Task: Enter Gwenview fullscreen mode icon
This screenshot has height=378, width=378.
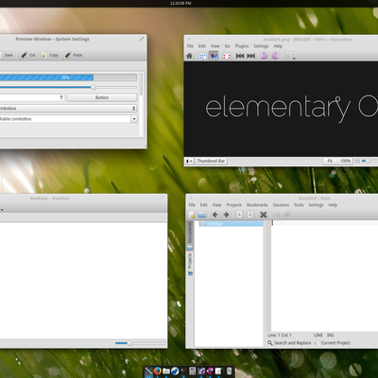Action: 227,56
